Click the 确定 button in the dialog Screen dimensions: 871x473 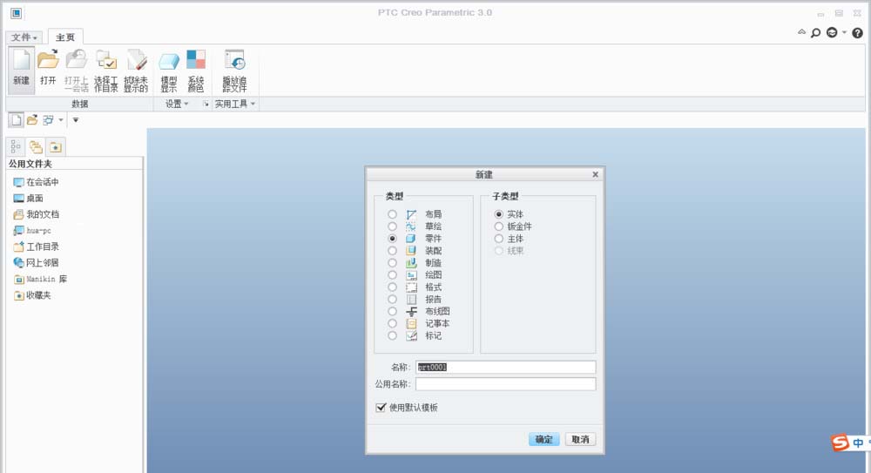tap(544, 439)
